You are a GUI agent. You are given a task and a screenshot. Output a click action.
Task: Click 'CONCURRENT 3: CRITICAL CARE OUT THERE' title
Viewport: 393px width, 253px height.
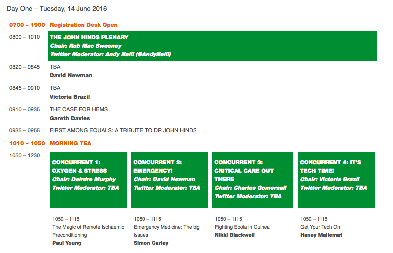244,171
